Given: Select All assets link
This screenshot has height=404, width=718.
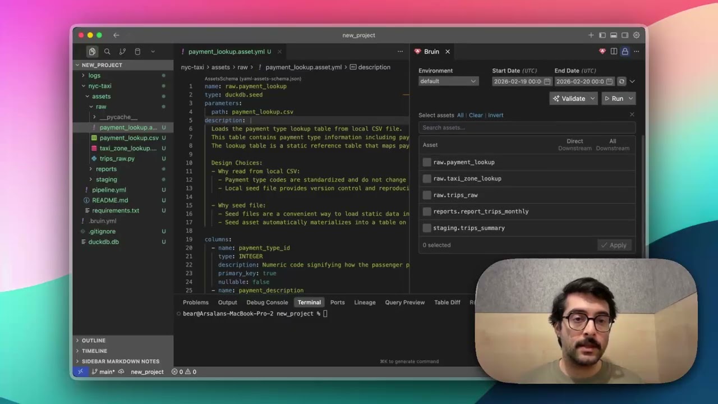Looking at the screenshot, I should tap(460, 115).
